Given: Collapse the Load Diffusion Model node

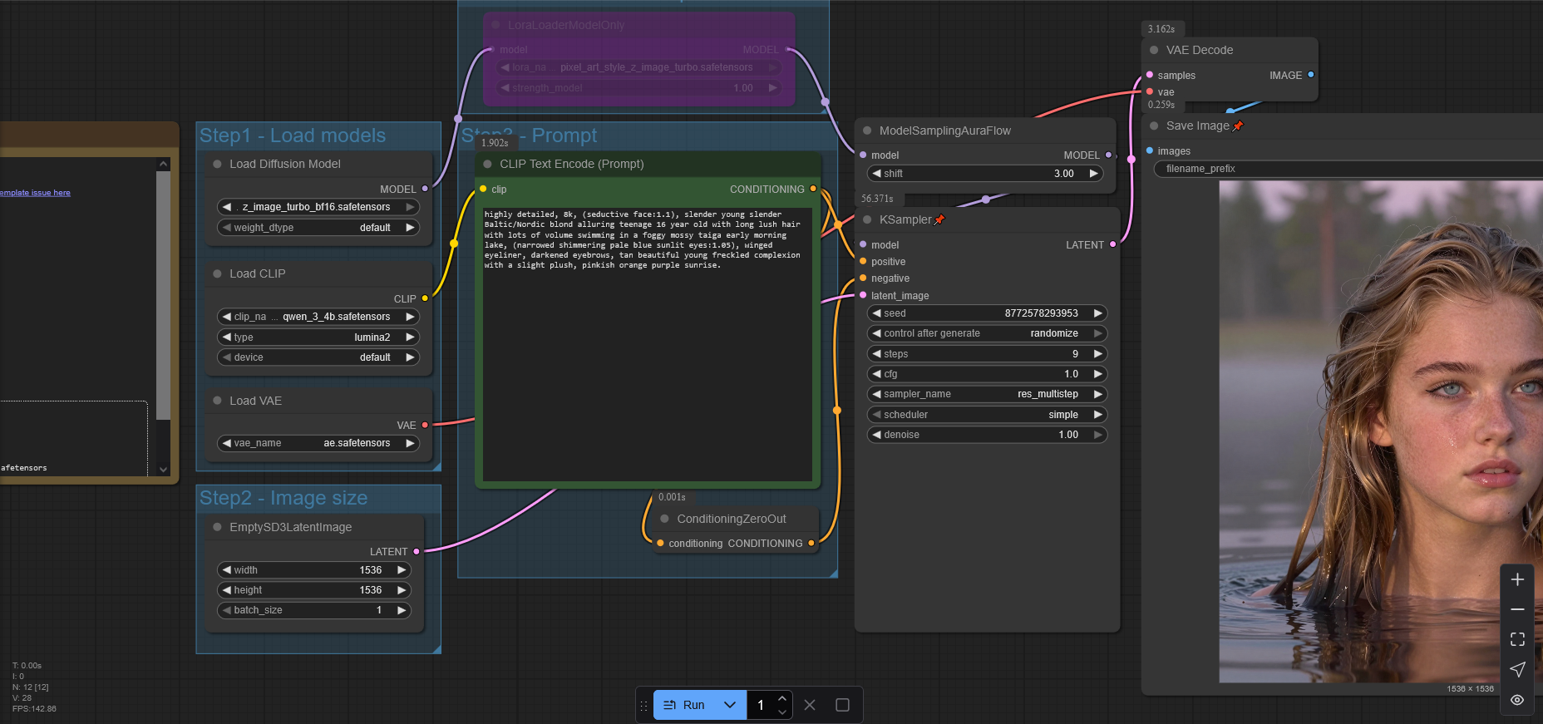Looking at the screenshot, I should coord(218,164).
